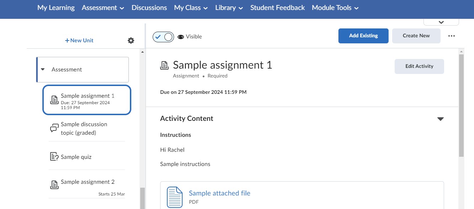The height and width of the screenshot is (209, 474).
Task: Click the Add Existing button
Action: (x=363, y=36)
